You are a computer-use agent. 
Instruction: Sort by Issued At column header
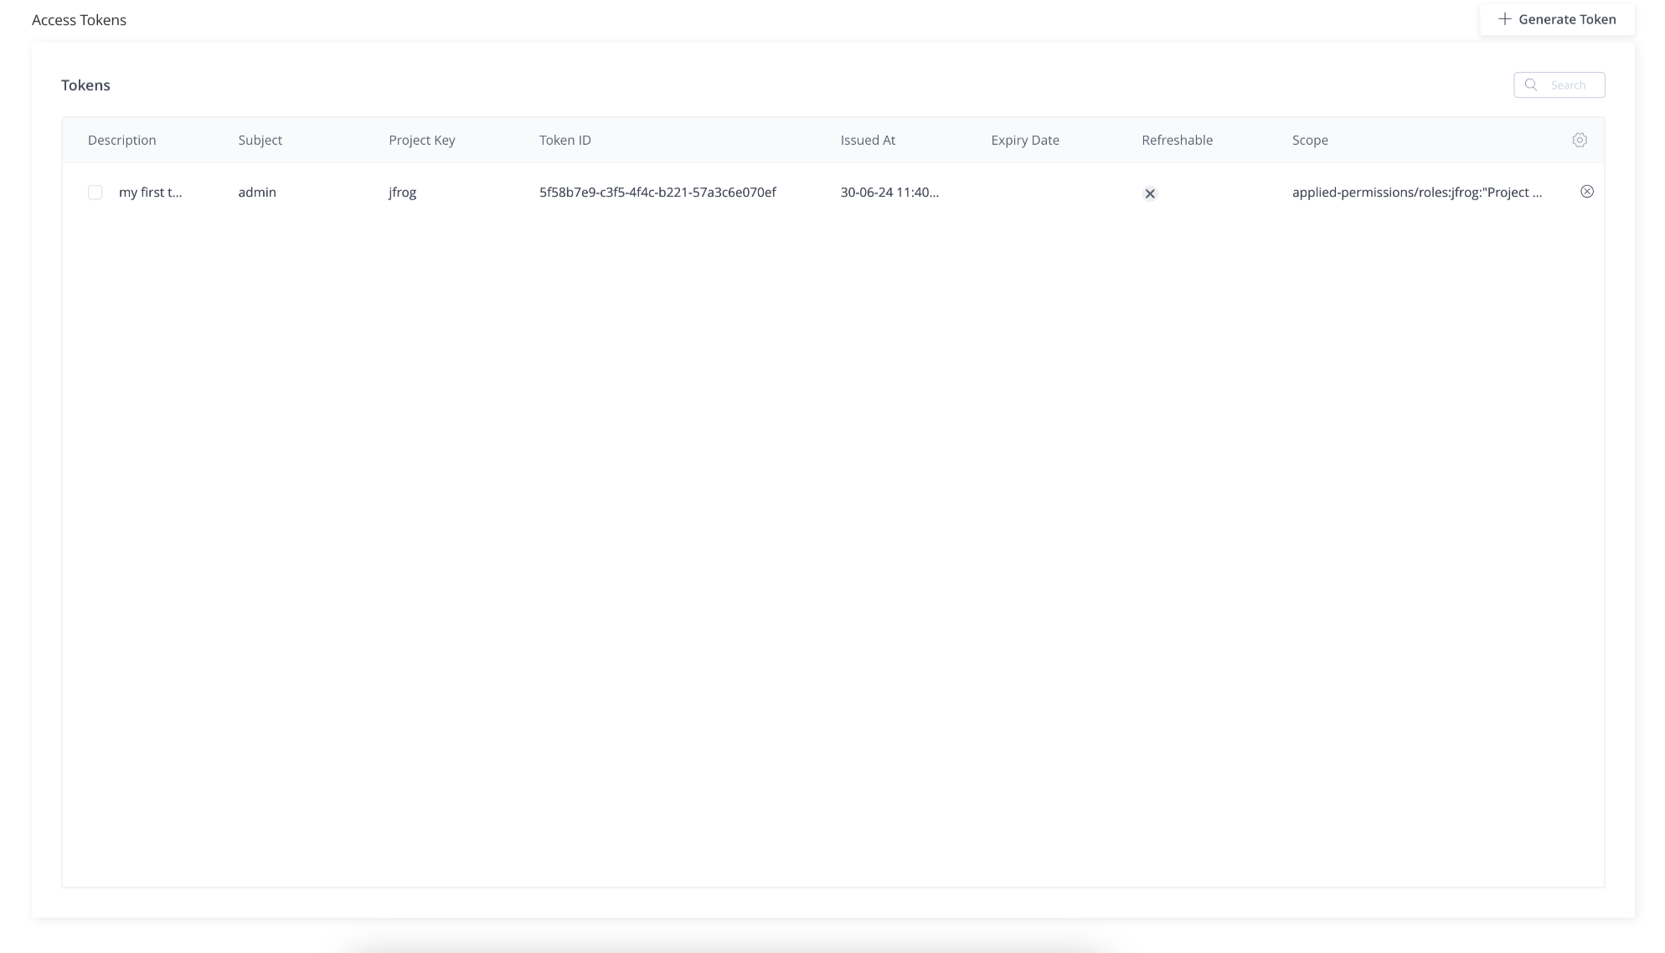click(x=868, y=140)
